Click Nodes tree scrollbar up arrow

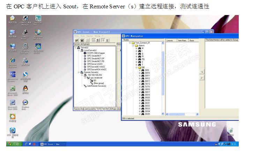(x=163, y=43)
